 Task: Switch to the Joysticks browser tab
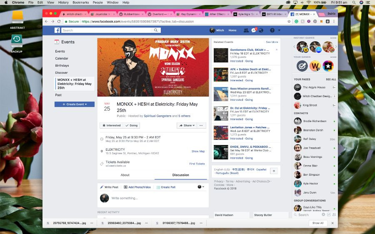103,14
